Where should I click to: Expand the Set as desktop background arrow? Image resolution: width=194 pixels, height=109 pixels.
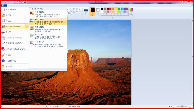tap(27, 49)
